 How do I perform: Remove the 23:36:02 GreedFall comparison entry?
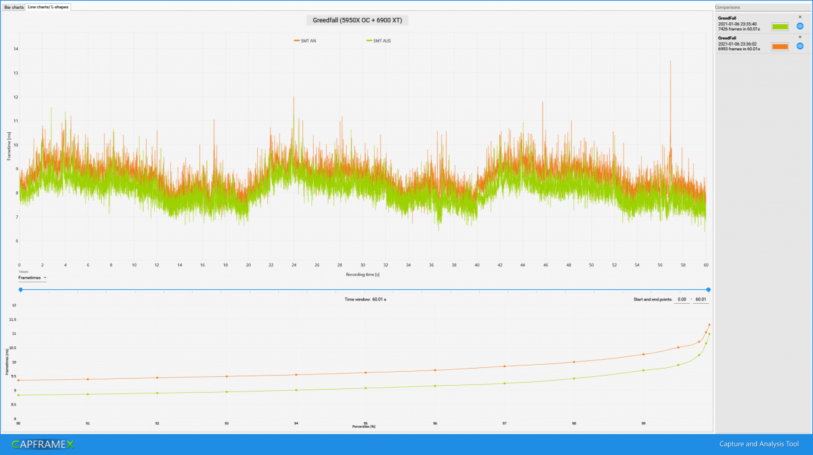[800, 37]
